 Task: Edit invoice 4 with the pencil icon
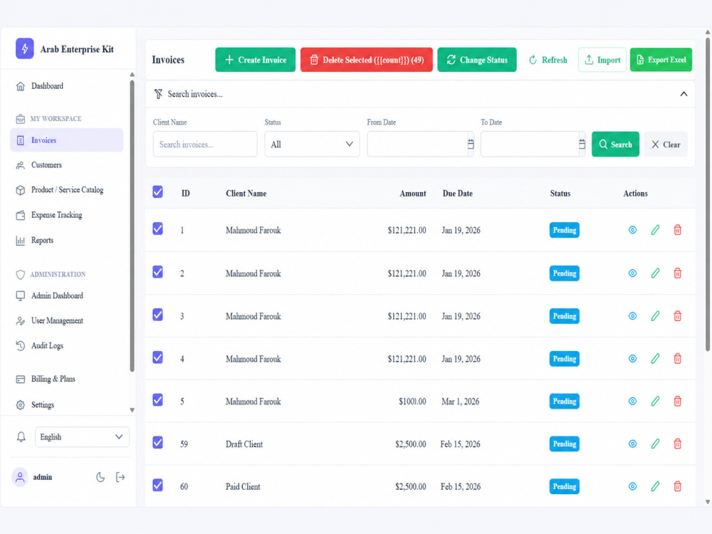[x=655, y=359]
